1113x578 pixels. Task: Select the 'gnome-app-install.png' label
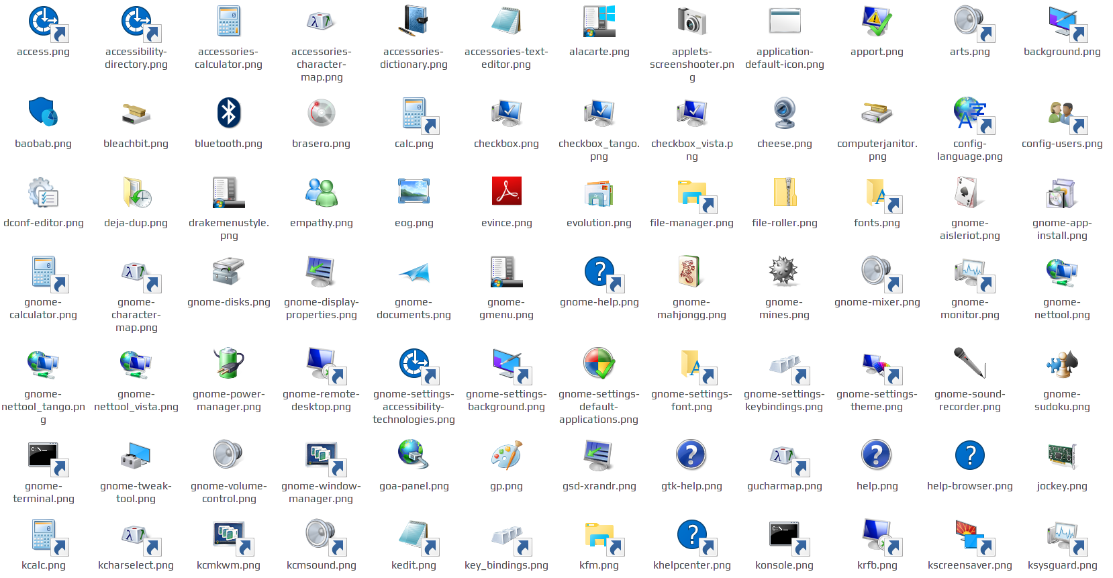point(1062,229)
